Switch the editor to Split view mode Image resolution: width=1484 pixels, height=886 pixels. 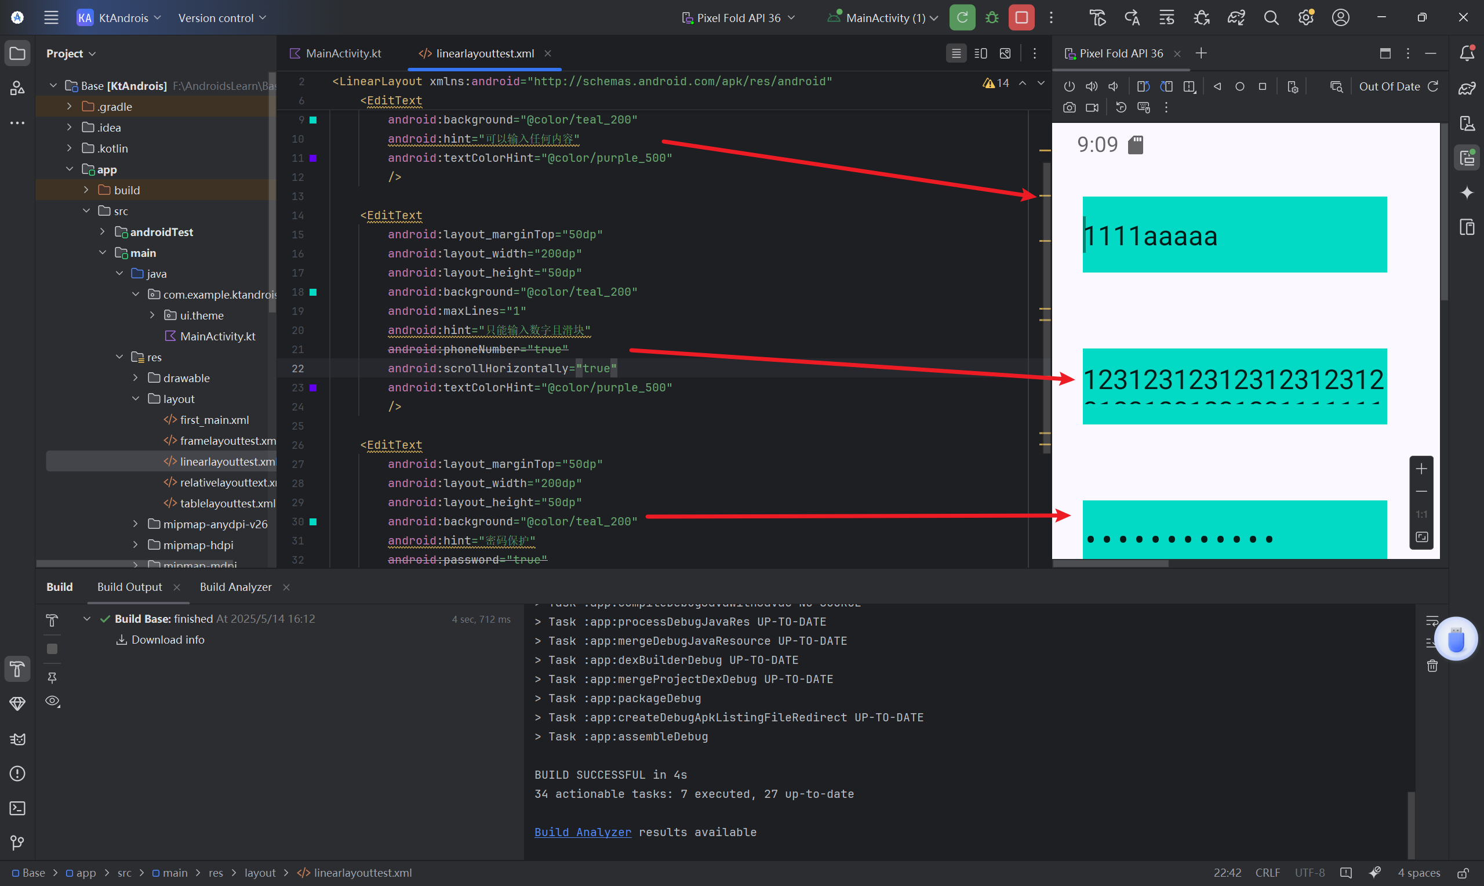(x=980, y=53)
